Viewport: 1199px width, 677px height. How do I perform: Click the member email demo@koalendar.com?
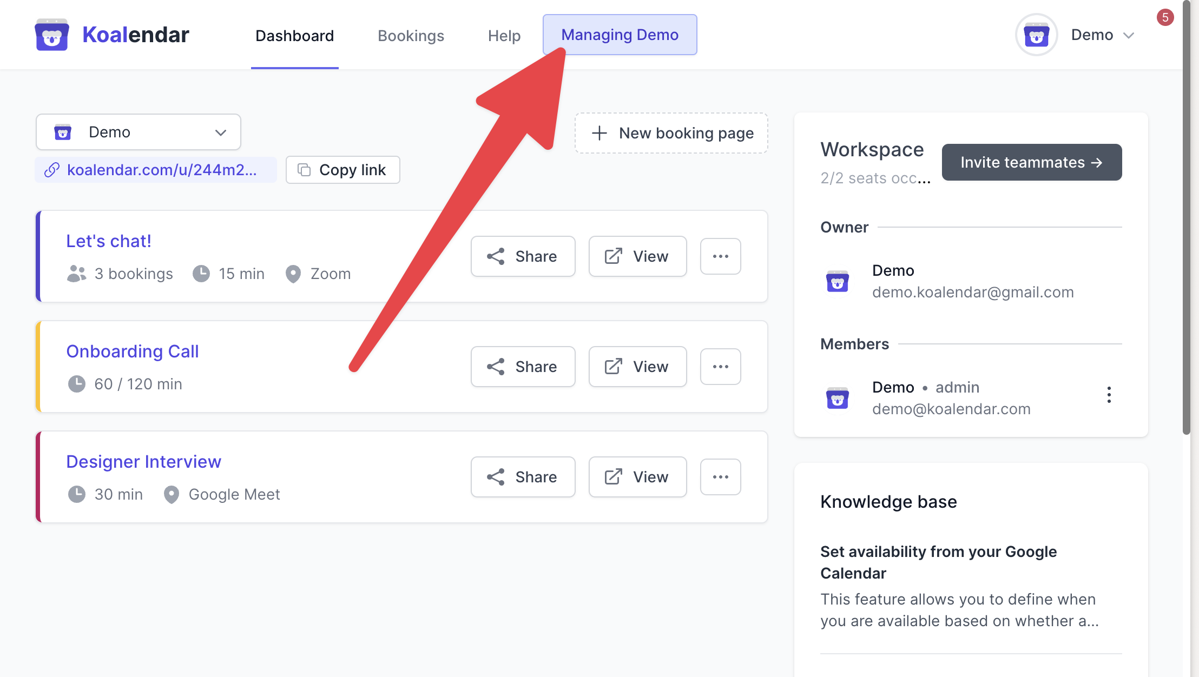coord(951,409)
